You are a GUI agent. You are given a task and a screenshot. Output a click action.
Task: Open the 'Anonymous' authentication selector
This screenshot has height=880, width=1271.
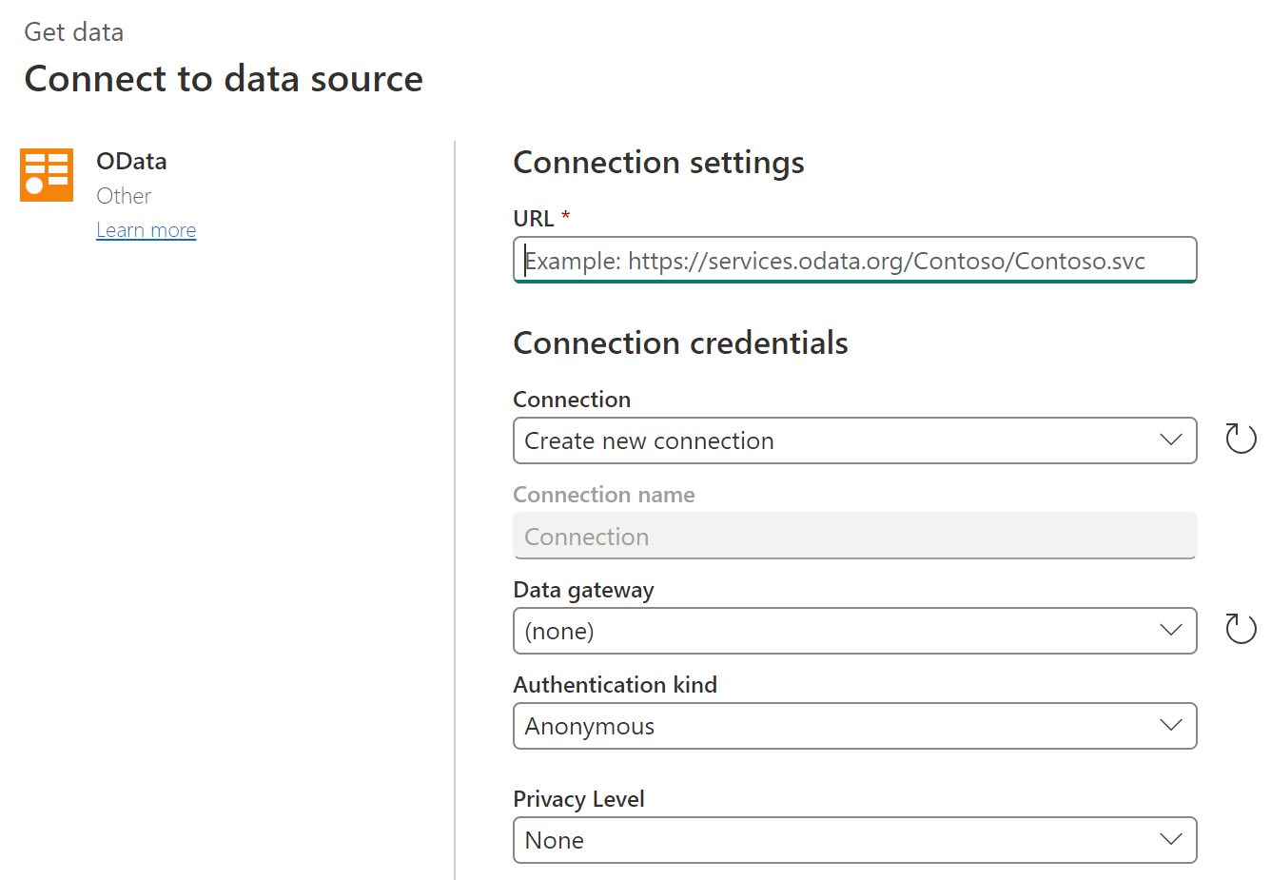pyautogui.click(x=837, y=726)
